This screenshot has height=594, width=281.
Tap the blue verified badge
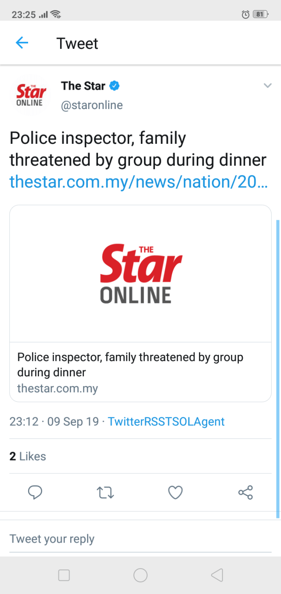(114, 86)
